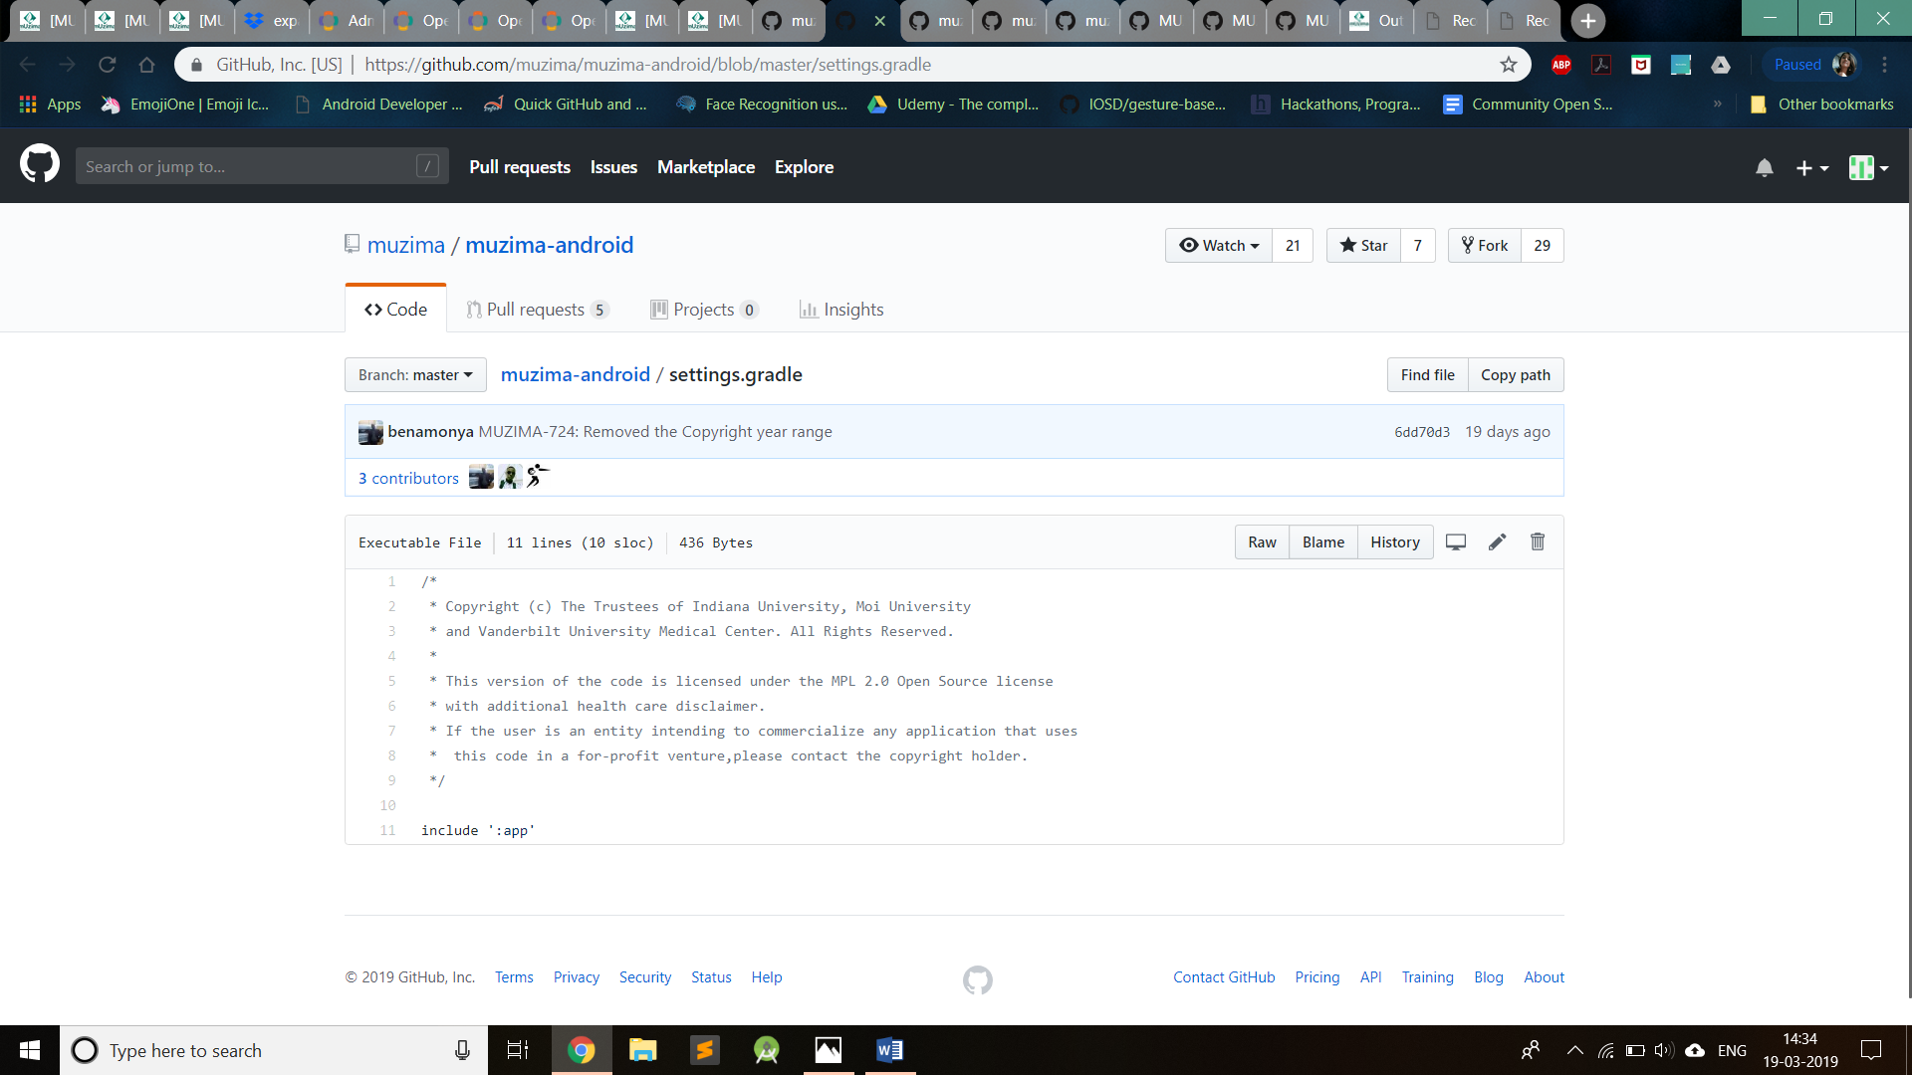Open Pull requests in top navigation
Image resolution: width=1912 pixels, height=1075 pixels.
[520, 167]
